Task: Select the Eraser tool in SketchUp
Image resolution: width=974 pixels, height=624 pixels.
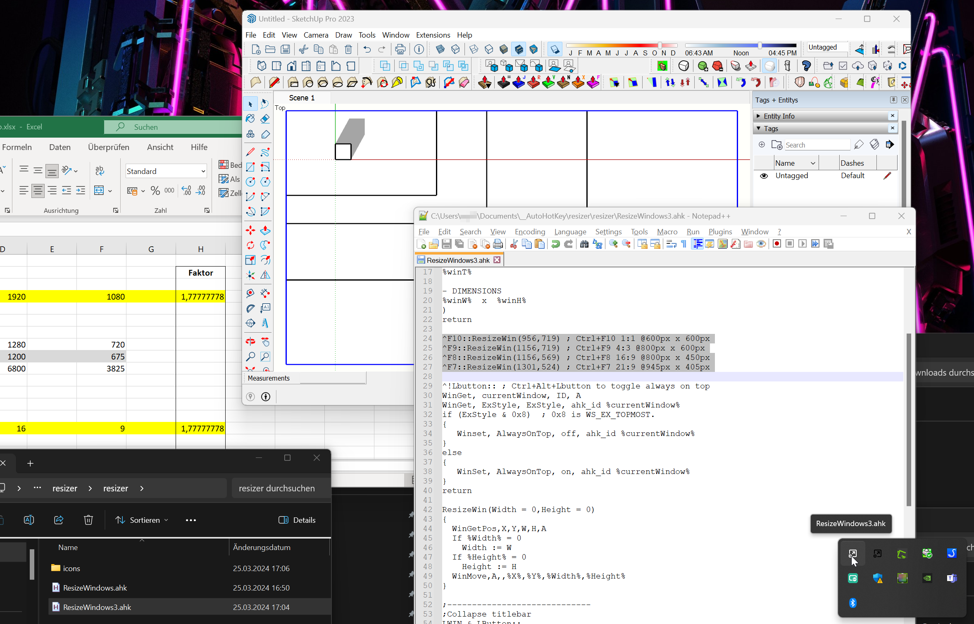Action: pyautogui.click(x=265, y=119)
